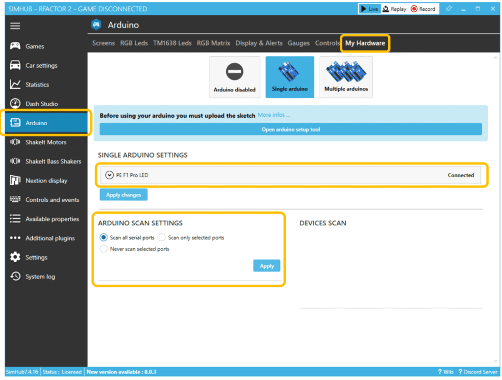The width and height of the screenshot is (502, 380).
Task: Open the Nextion display icon
Action: pyautogui.click(x=15, y=181)
